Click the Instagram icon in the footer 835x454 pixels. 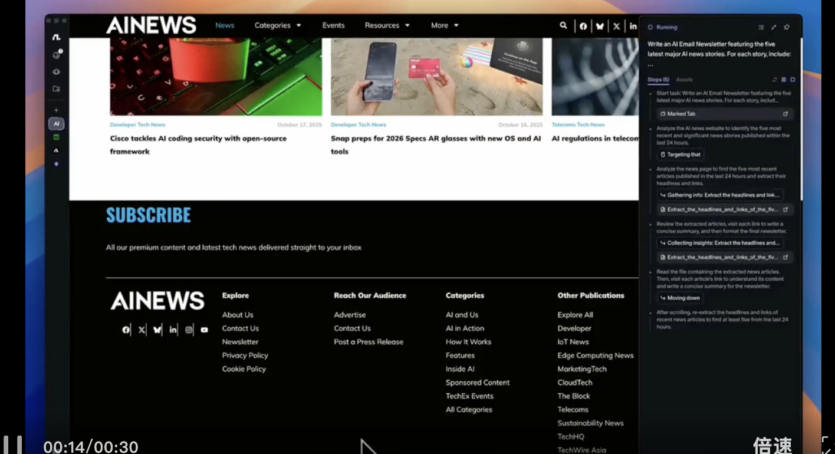[189, 330]
